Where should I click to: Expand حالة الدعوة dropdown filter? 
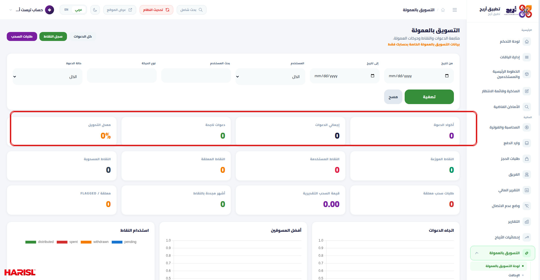click(x=48, y=77)
